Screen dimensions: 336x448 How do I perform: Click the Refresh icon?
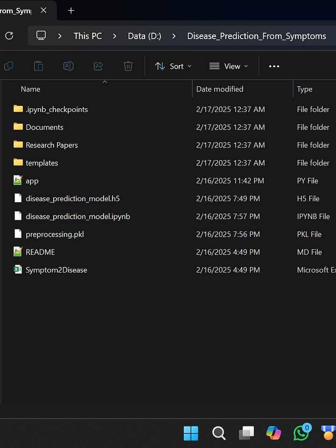(x=9, y=36)
